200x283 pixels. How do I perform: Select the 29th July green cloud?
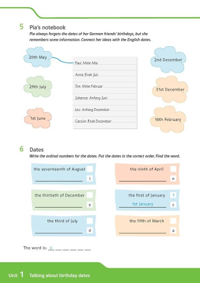[x=38, y=86]
